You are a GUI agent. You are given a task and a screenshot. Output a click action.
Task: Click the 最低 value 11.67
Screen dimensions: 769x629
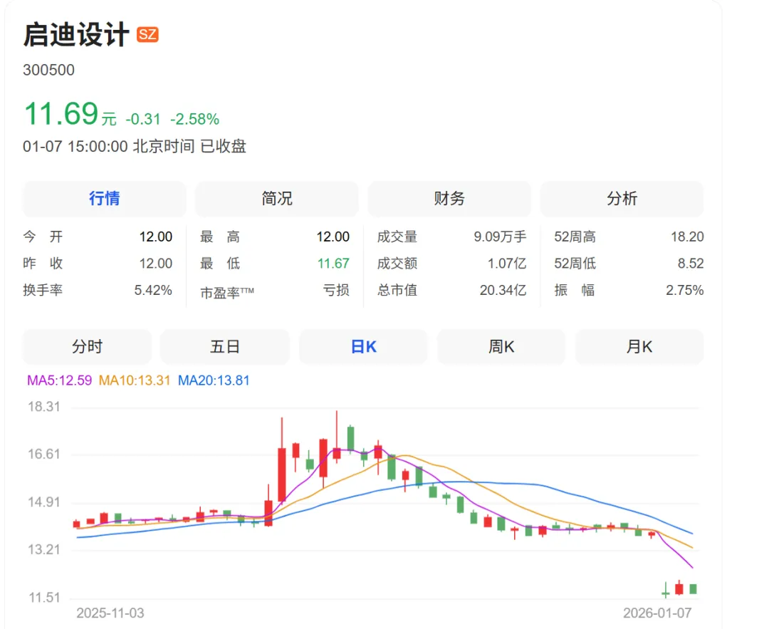[333, 264]
